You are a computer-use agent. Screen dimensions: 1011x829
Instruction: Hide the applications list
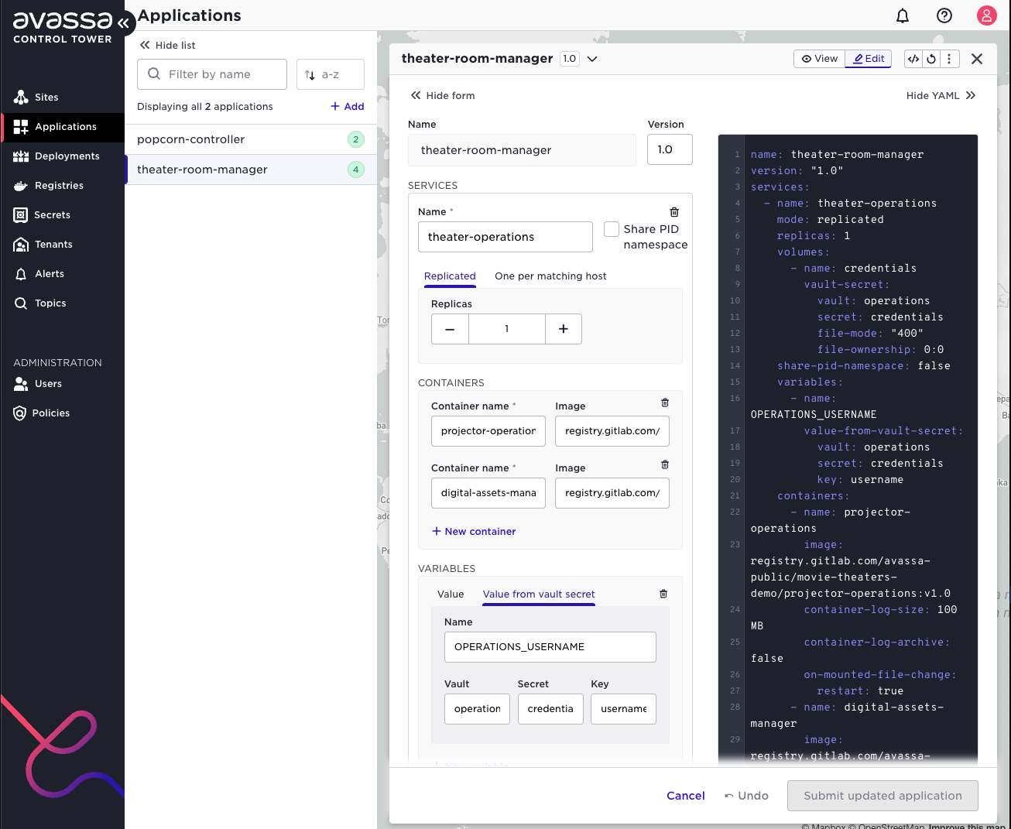click(167, 45)
